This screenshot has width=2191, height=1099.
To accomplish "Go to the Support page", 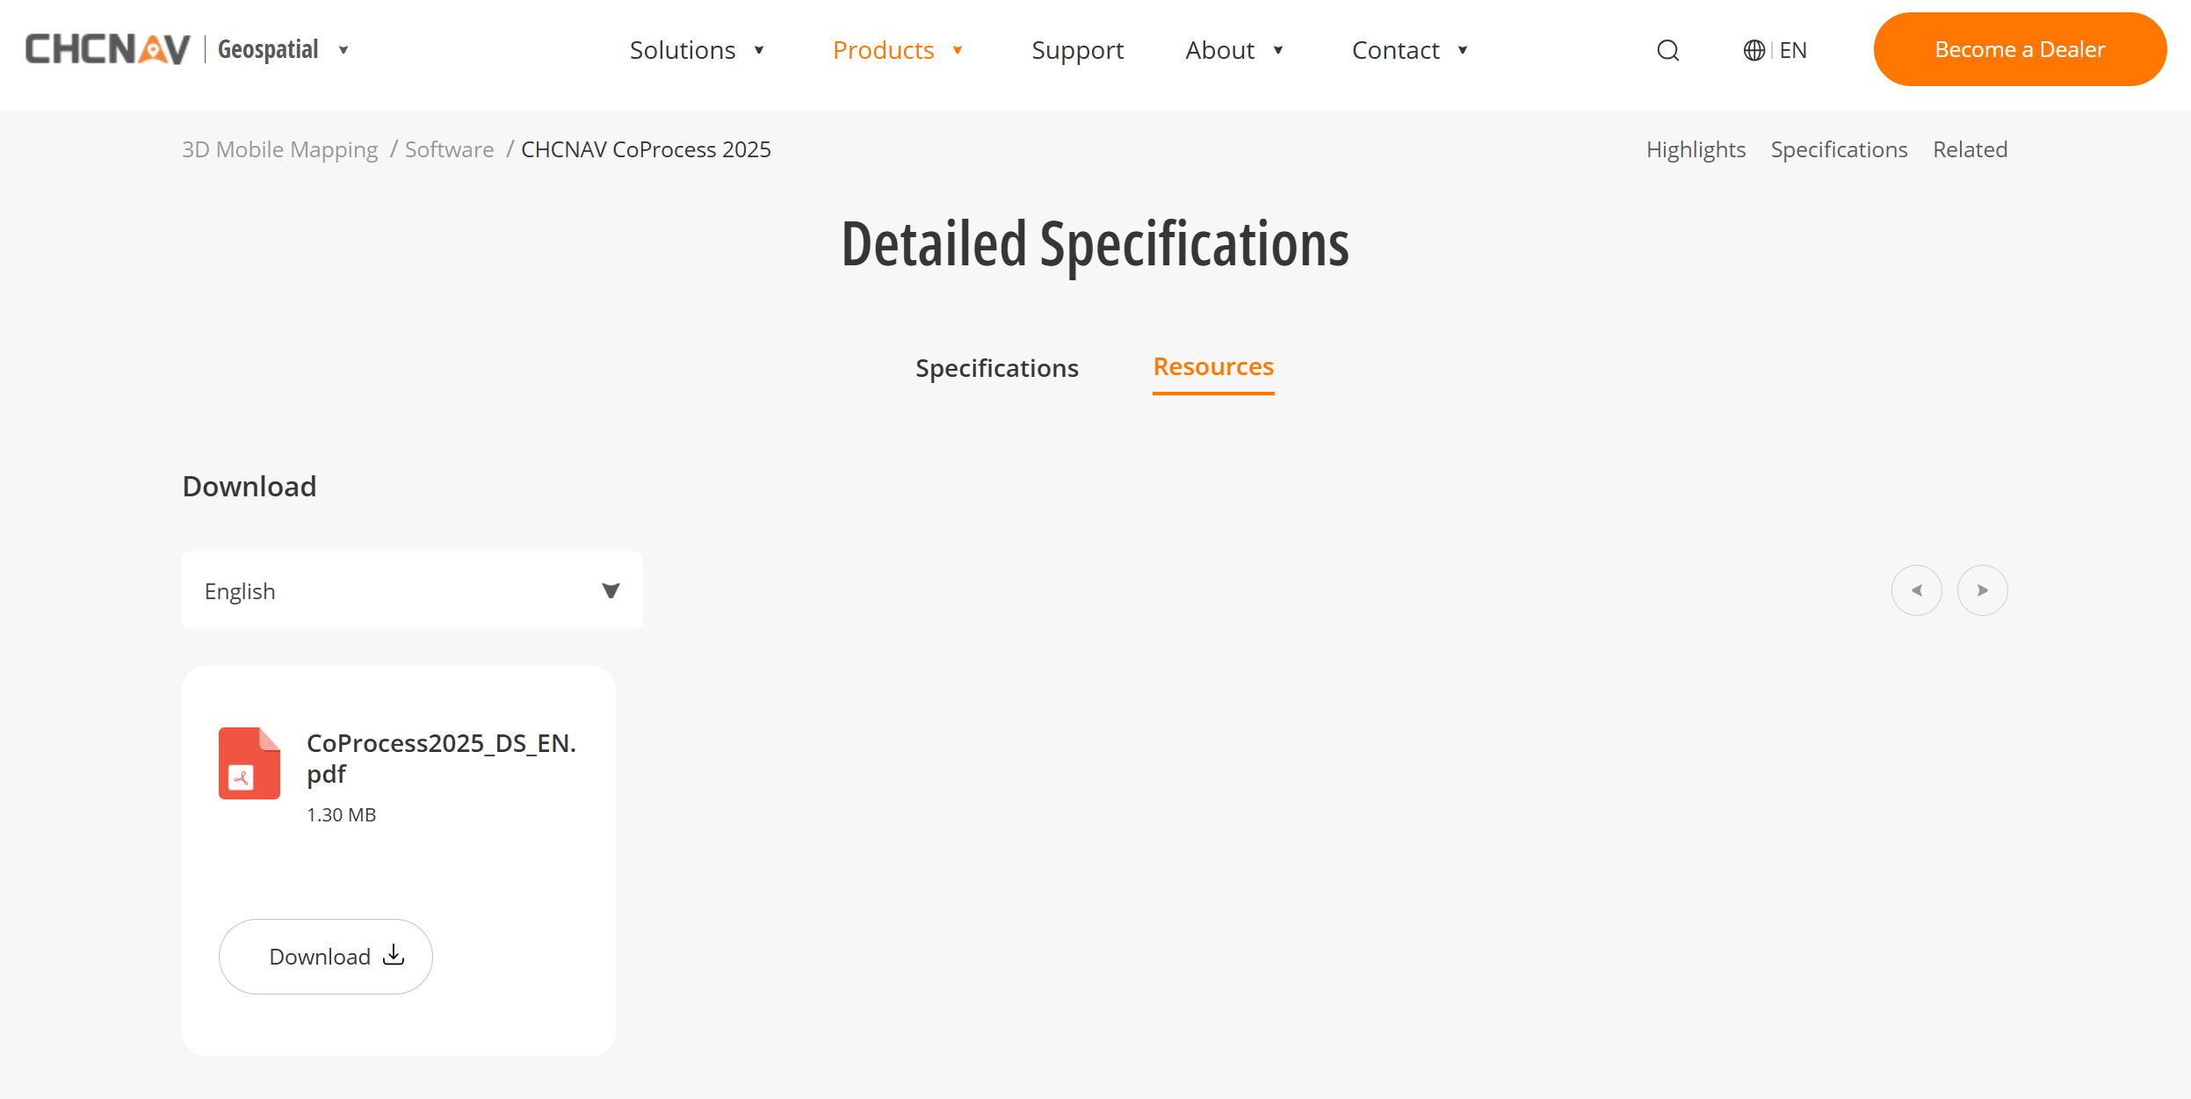I will point(1077,50).
